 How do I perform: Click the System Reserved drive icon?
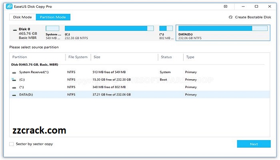tap(14, 72)
